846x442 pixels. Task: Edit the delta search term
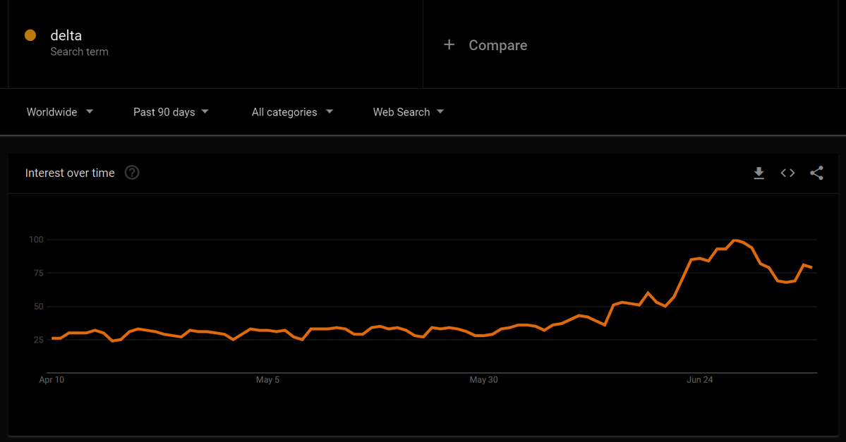[x=66, y=35]
